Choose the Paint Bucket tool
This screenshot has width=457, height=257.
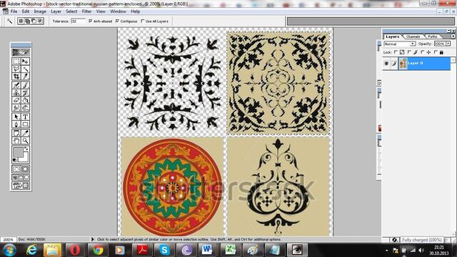click(x=26, y=101)
